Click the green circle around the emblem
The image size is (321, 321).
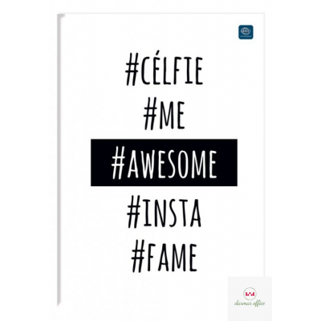[250, 294]
